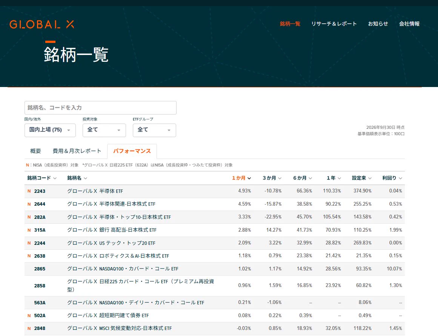Click the 10.07% yield value
Screen dimensions: 438x336
(394, 269)
